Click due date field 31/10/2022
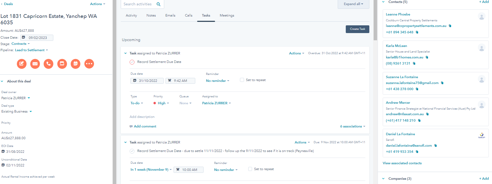Screen dimensions: 492x184 pyautogui.click(x=147, y=81)
